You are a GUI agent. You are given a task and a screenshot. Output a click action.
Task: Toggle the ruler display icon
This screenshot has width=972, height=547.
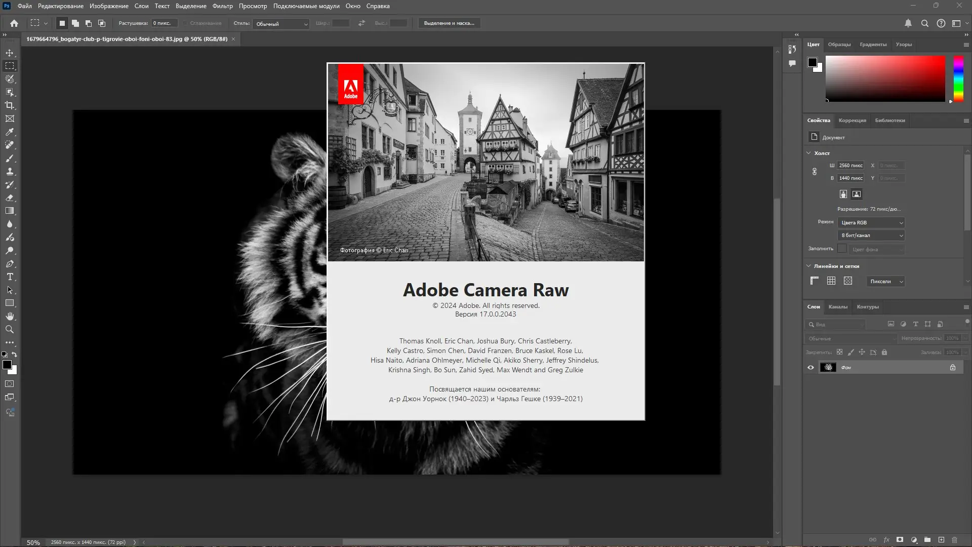(x=815, y=281)
